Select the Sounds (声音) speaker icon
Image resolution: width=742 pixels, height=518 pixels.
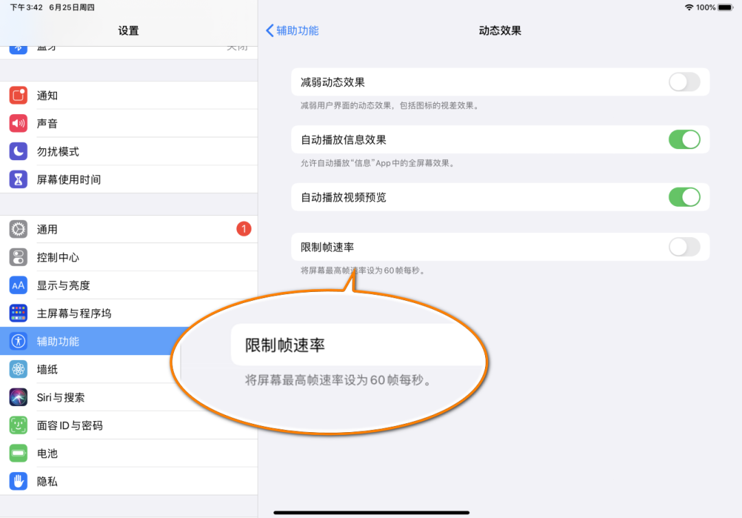[19, 124]
